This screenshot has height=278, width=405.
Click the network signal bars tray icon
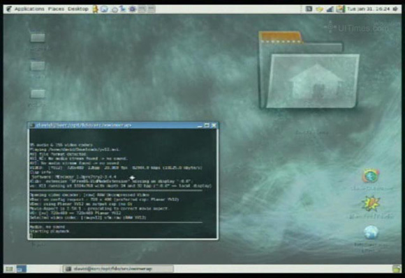click(x=330, y=9)
